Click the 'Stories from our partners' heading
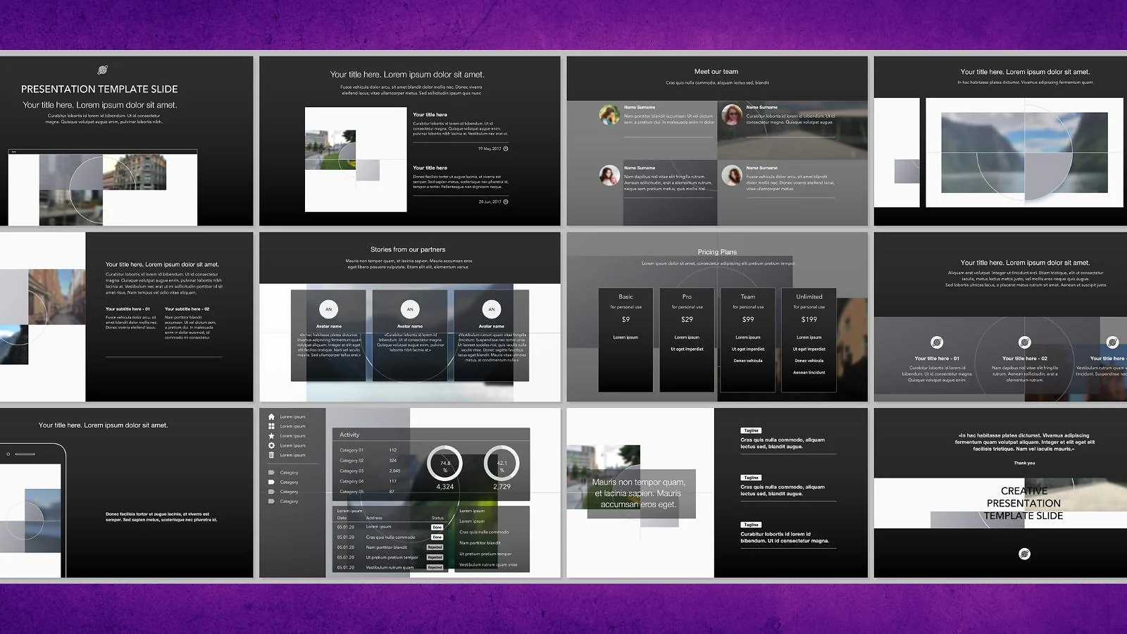 (x=408, y=249)
